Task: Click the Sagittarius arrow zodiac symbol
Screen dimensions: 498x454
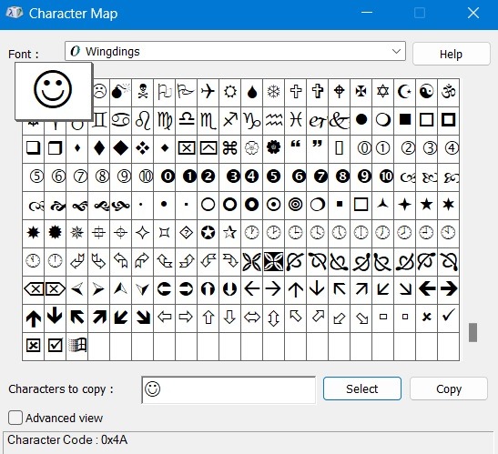Action: [230, 120]
